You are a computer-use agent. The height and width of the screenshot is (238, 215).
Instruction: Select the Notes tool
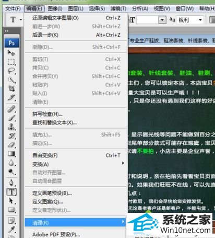point(11,221)
